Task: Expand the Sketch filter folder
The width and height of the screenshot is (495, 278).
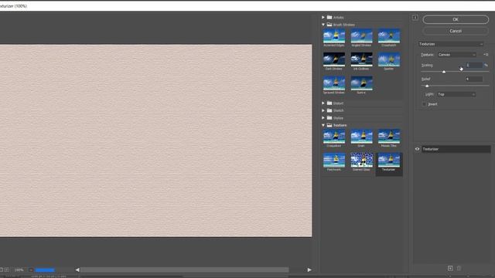Action: point(323,110)
